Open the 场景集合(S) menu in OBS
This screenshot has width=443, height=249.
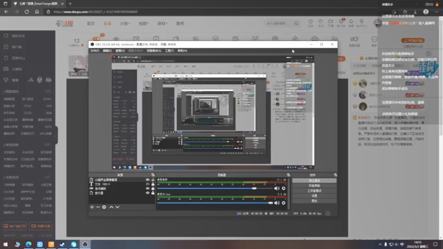(x=154, y=51)
